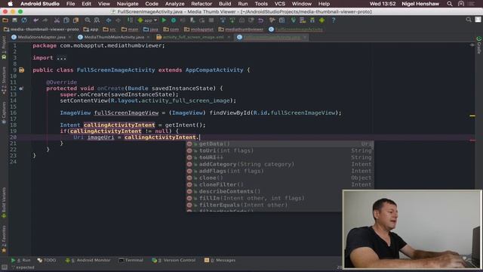Click the Save All toolbar icon

(x=14, y=20)
